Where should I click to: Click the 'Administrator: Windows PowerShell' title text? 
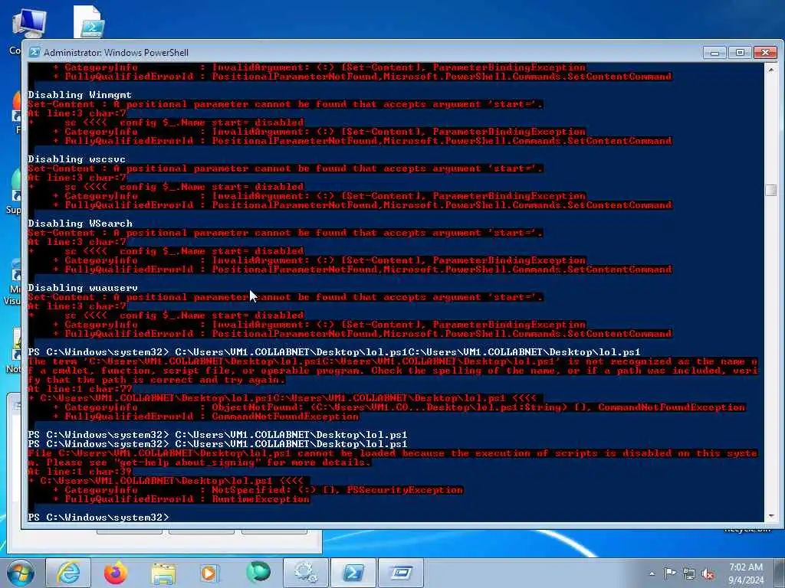coord(117,53)
